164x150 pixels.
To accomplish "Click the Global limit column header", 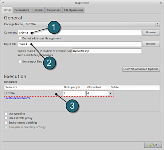I will pyautogui.click(x=94, y=87).
